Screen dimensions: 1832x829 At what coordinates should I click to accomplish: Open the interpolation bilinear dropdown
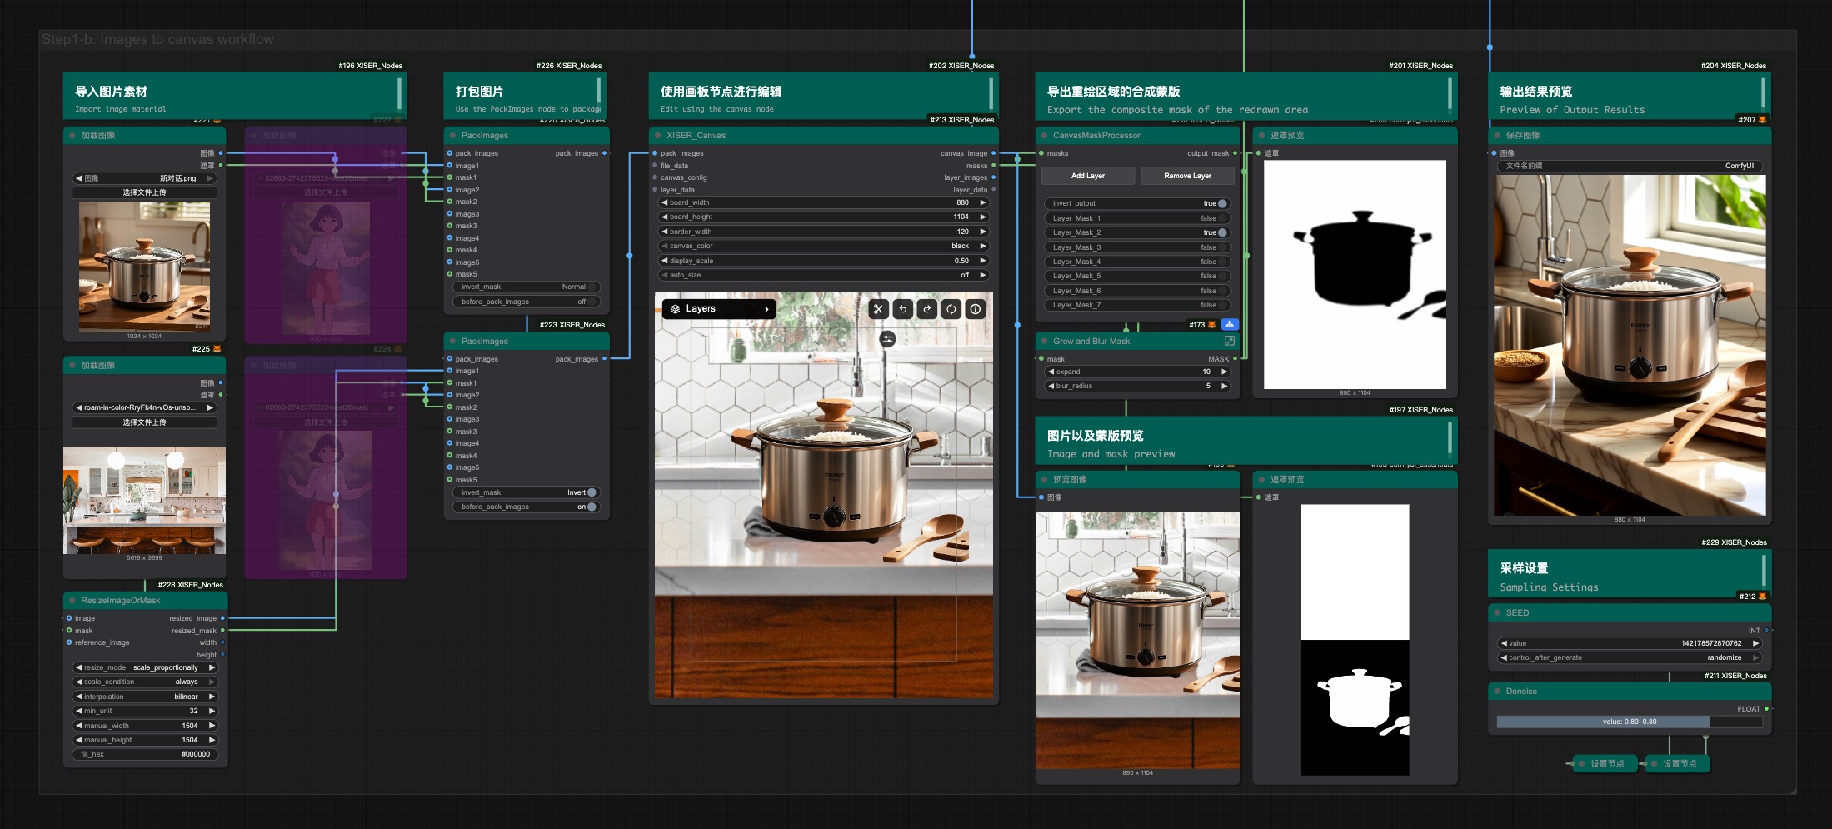(146, 697)
